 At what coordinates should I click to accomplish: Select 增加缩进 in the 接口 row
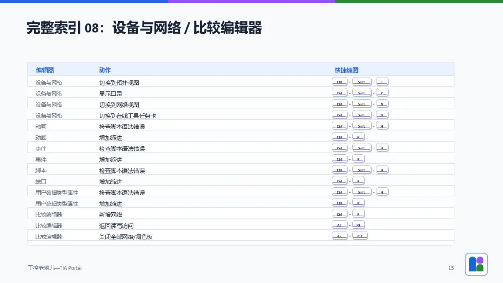pos(111,182)
